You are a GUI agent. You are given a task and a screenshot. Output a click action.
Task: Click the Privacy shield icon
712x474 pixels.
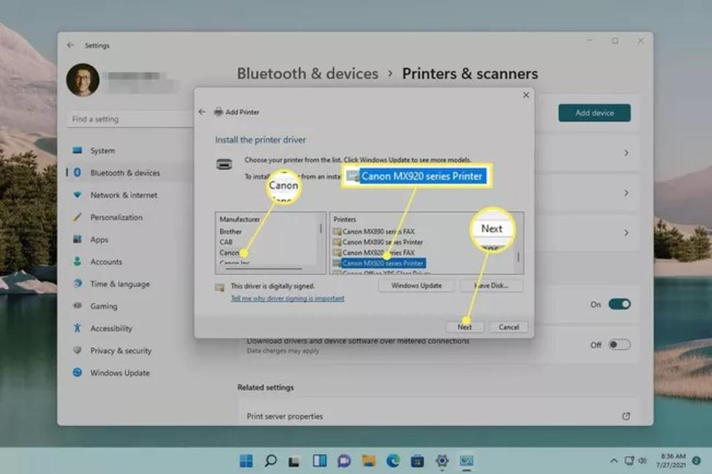click(77, 350)
